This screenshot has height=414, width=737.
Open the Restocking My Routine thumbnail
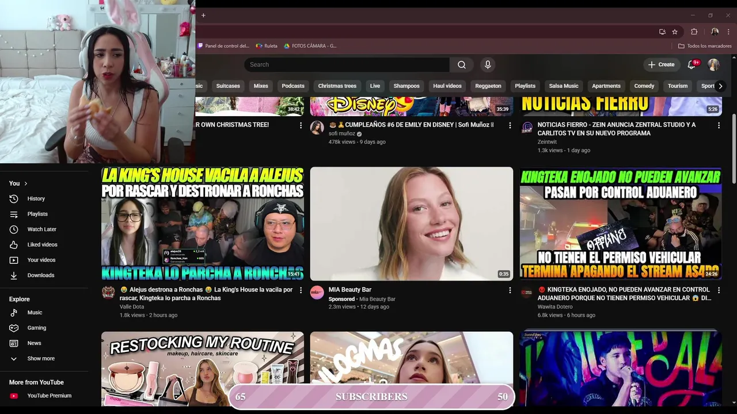(x=203, y=369)
